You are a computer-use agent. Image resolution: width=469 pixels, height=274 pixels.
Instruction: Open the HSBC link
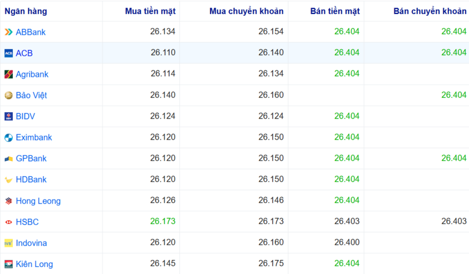tap(27, 222)
